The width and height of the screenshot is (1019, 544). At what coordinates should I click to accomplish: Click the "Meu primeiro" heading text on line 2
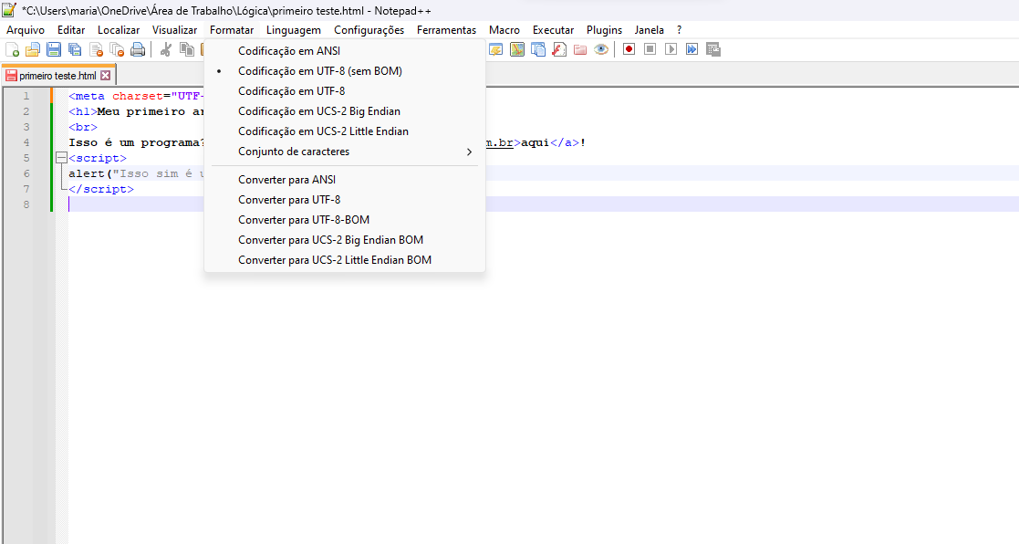141,111
